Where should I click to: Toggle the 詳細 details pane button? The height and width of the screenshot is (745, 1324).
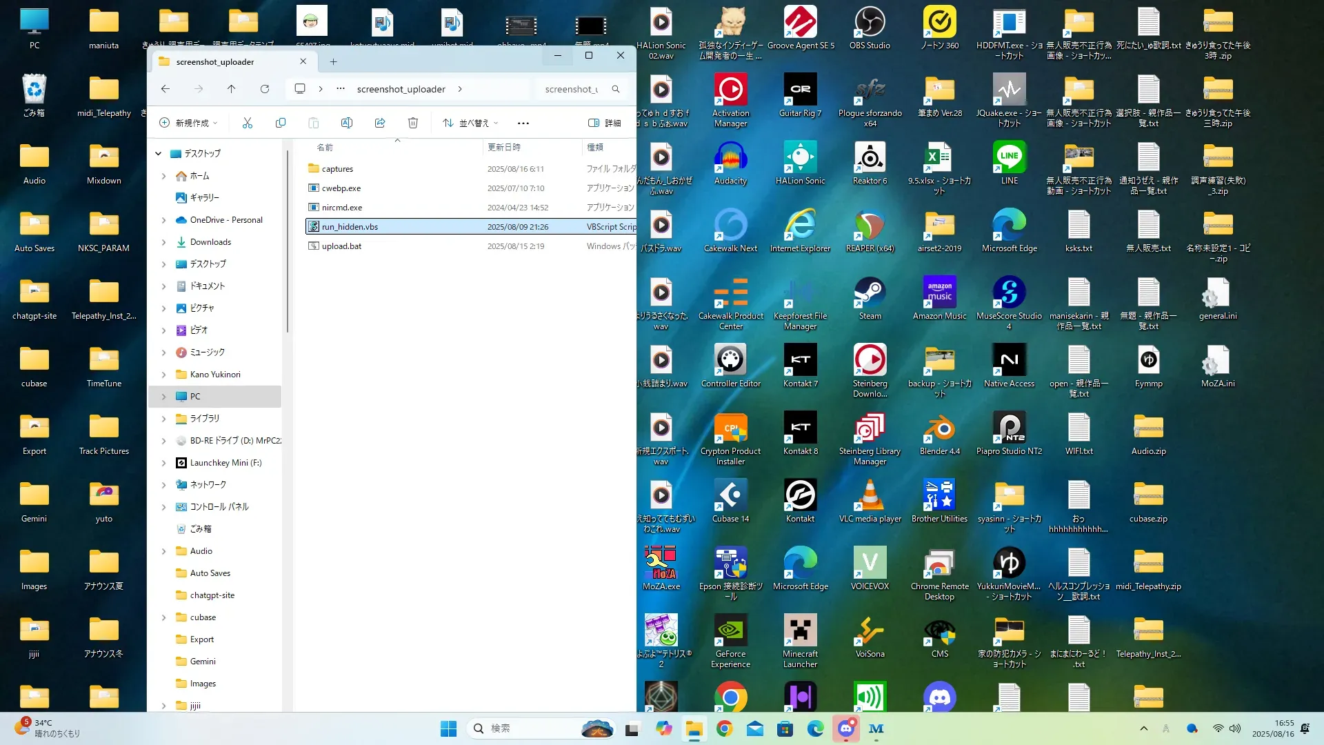coord(605,123)
